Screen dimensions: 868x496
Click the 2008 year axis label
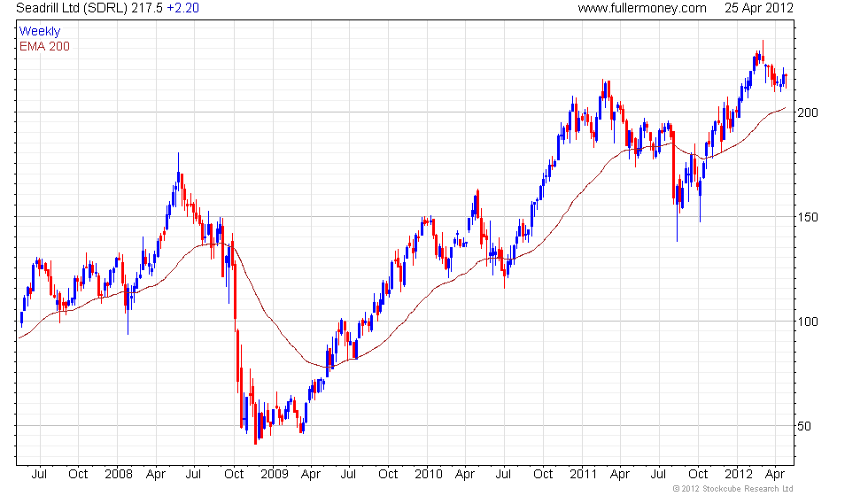coord(119,475)
